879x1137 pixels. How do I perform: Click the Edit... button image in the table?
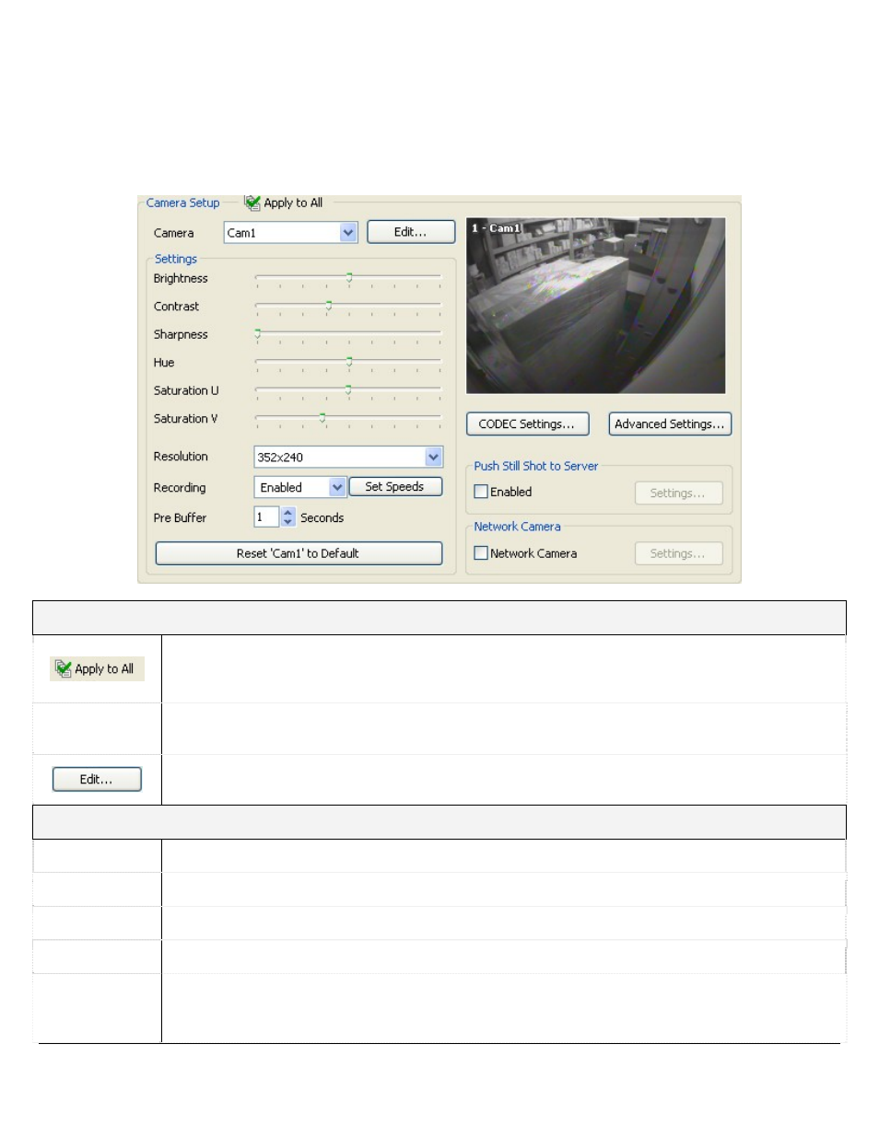97,780
